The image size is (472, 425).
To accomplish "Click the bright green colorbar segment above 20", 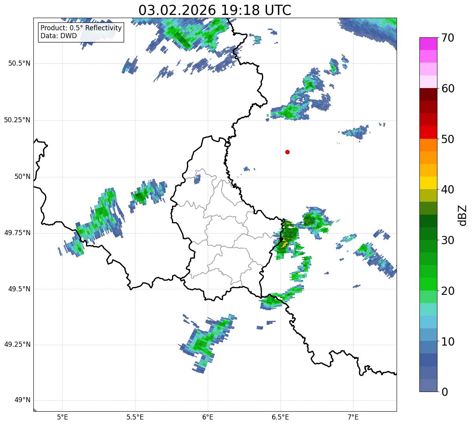I will click(x=428, y=284).
